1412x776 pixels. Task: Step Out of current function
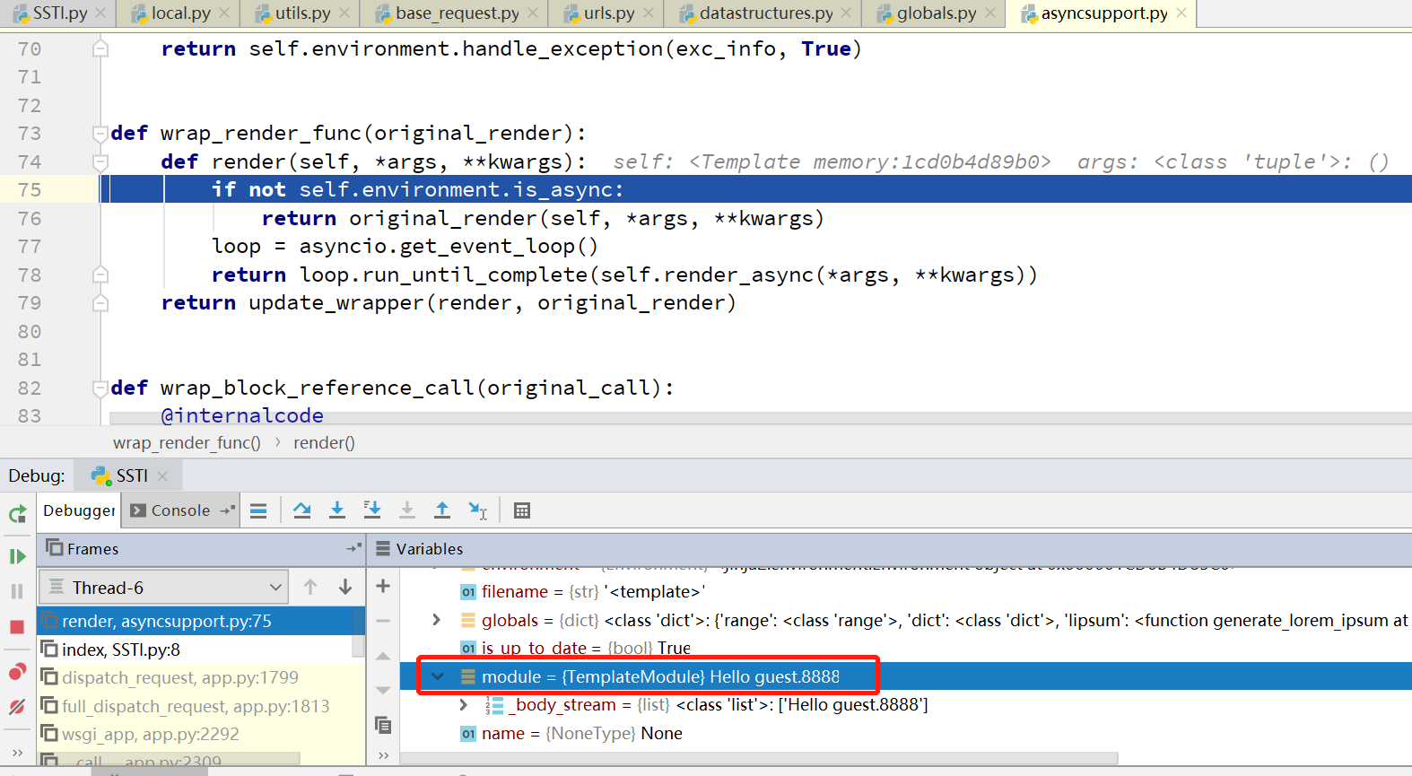(x=442, y=510)
